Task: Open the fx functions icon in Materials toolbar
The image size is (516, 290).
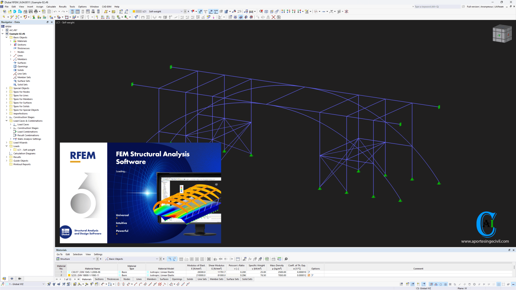Action: pyautogui.click(x=250, y=259)
